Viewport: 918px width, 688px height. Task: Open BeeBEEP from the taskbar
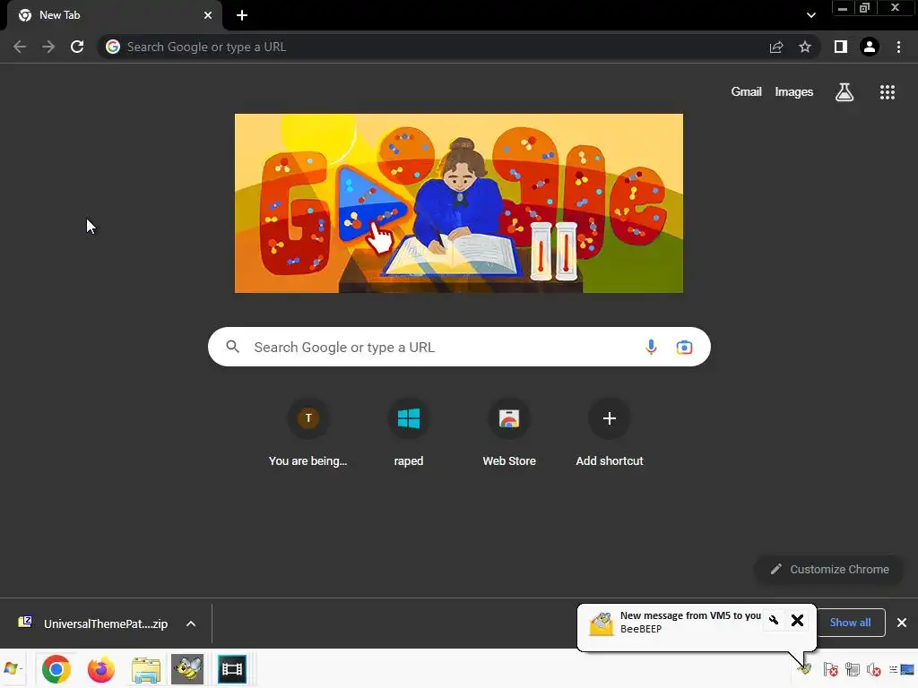click(x=187, y=668)
